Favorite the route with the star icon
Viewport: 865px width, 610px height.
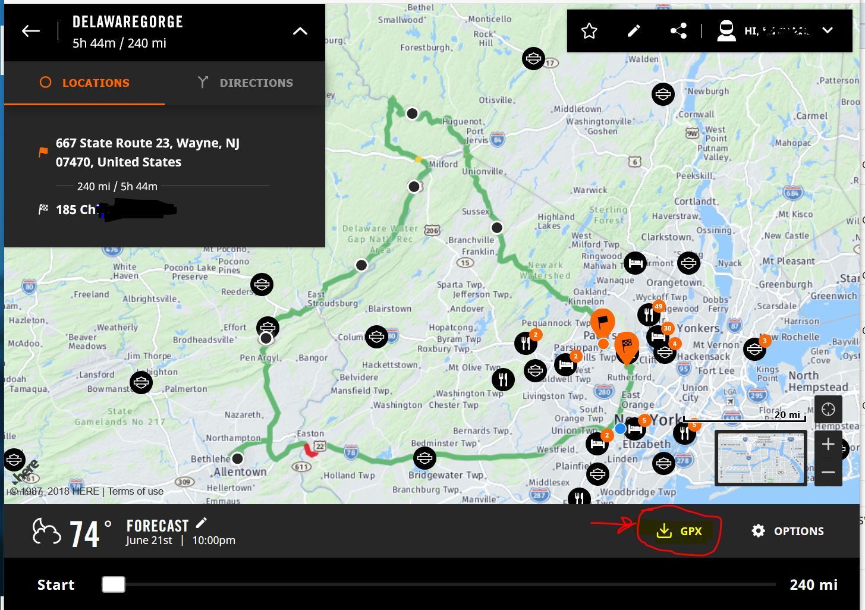click(589, 31)
